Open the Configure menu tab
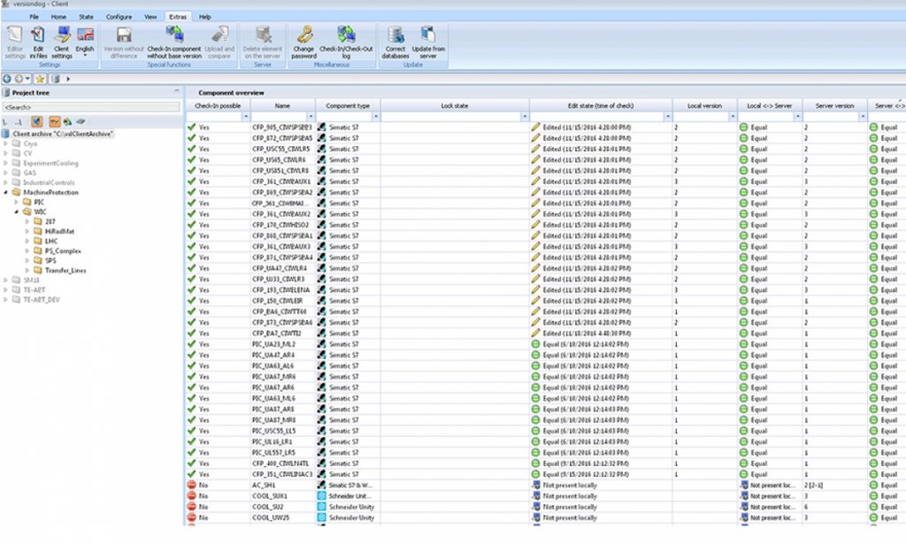This screenshot has width=906, height=544. click(x=119, y=17)
